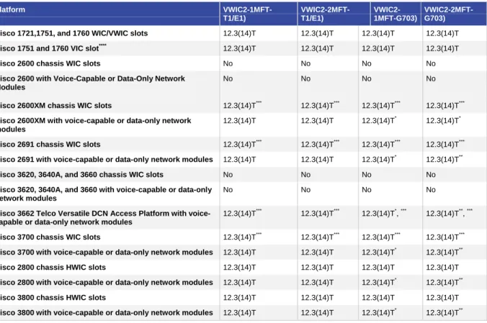
Task: Click 1MFT-G703 cell in Cisco 3662 Telco row
Action: (x=384, y=213)
